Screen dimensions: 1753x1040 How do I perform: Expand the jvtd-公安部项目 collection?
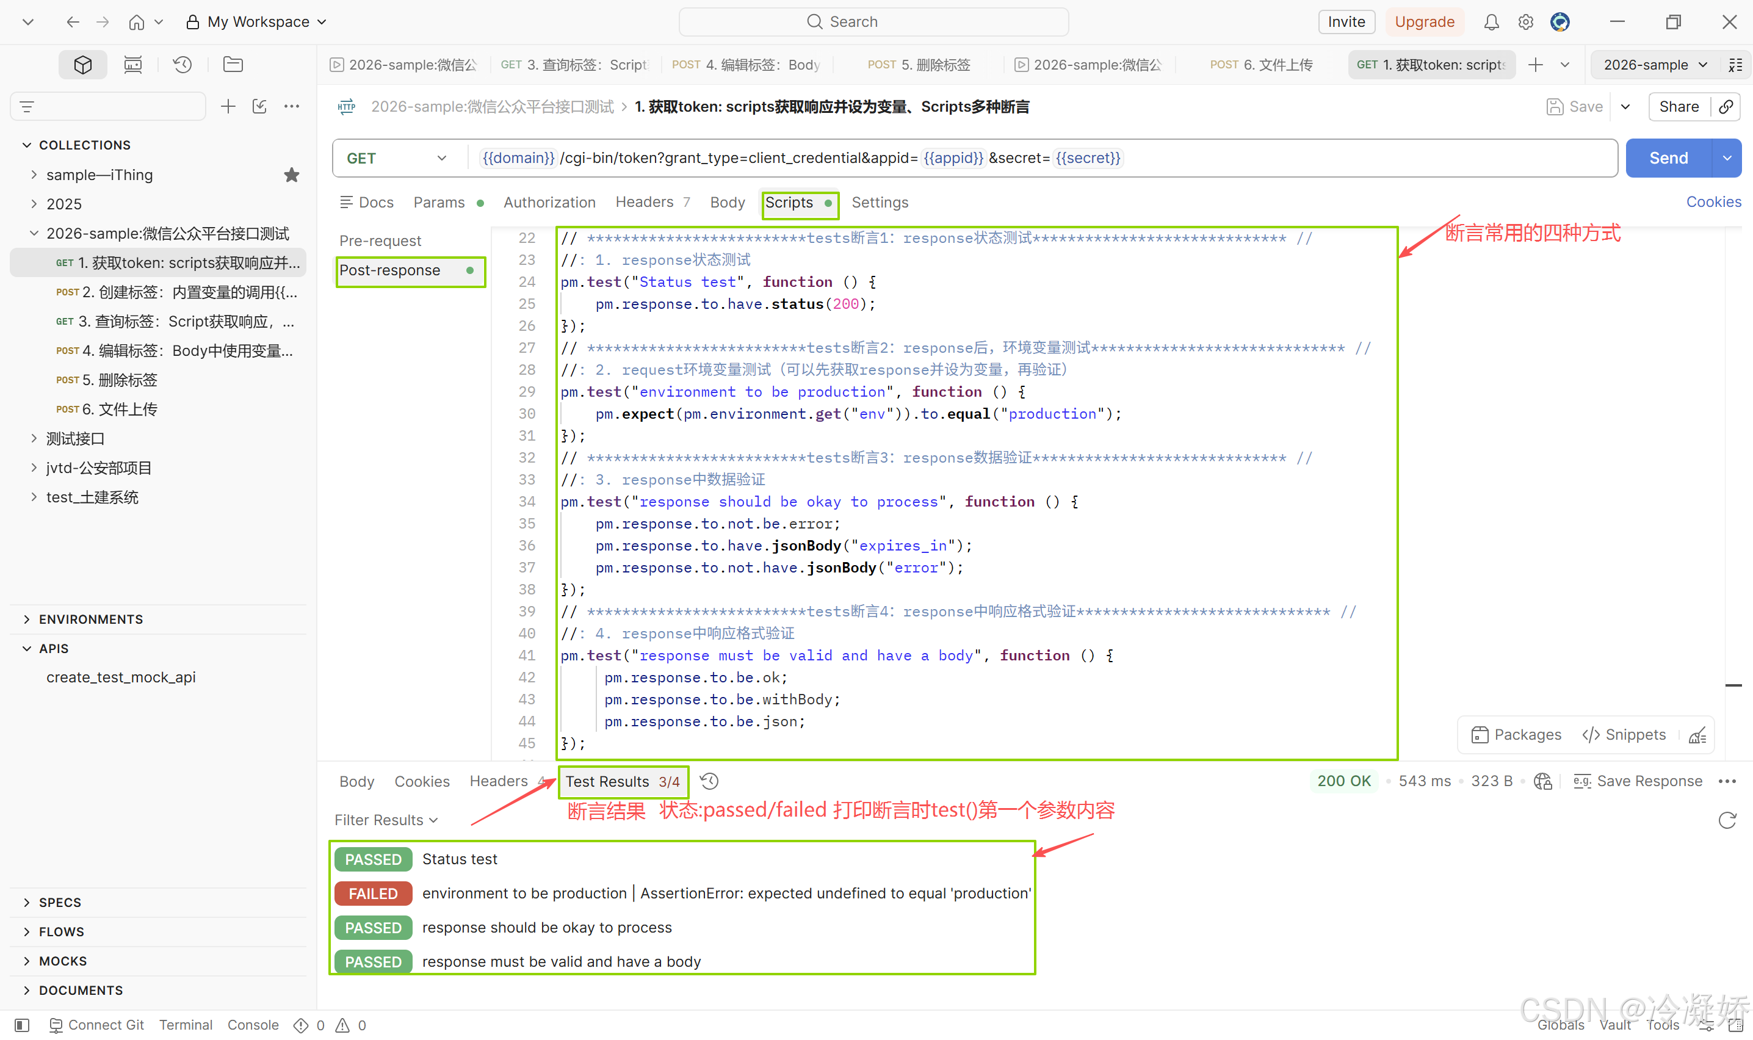point(34,468)
